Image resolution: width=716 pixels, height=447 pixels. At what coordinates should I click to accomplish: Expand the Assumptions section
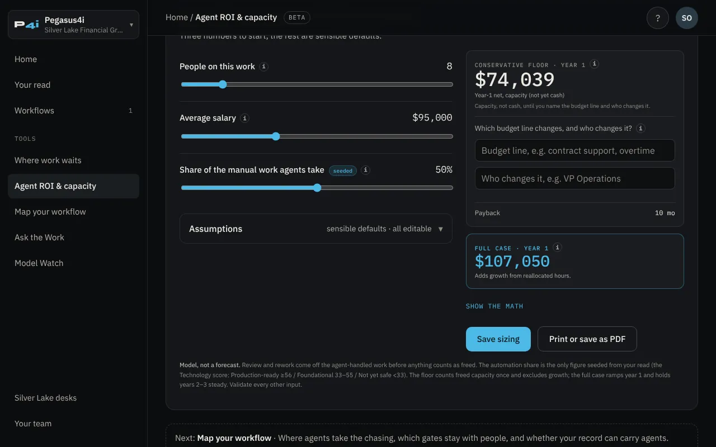pos(316,229)
